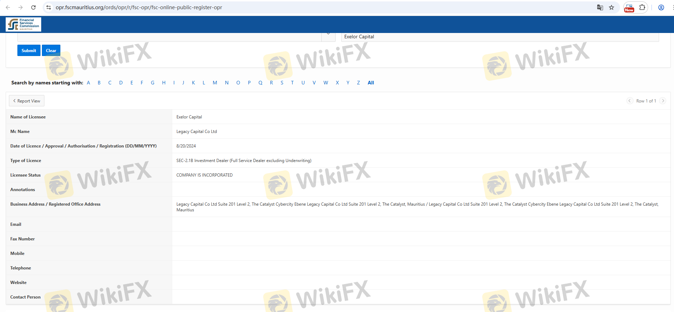Click the browser forward arrow
This screenshot has height=312, width=674.
21,7
